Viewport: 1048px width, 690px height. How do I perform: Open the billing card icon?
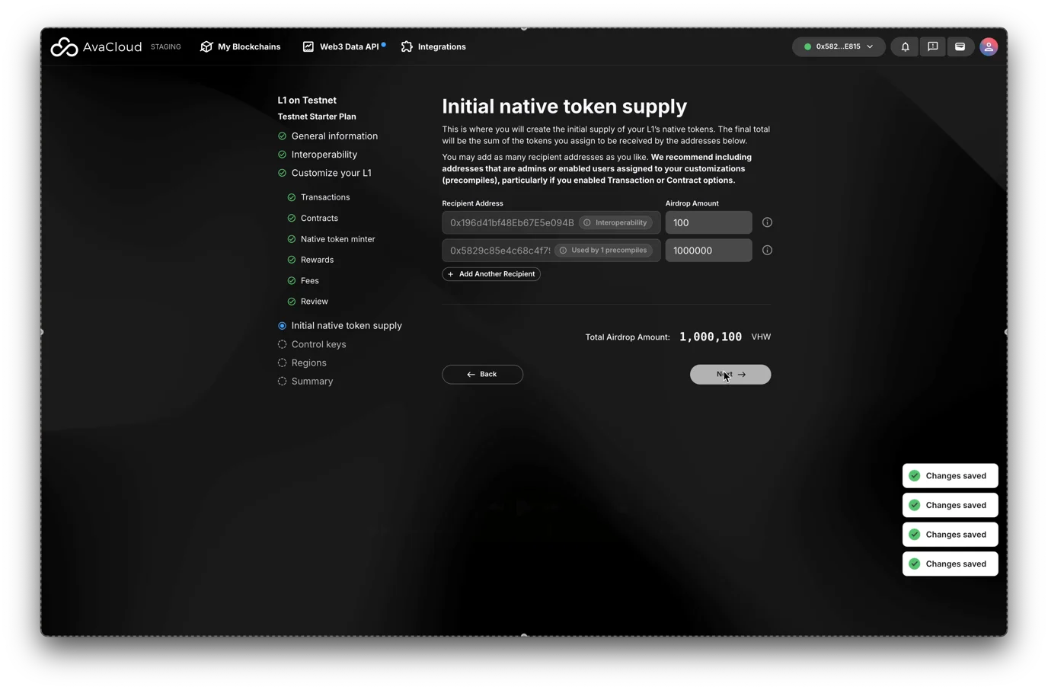pyautogui.click(x=960, y=46)
